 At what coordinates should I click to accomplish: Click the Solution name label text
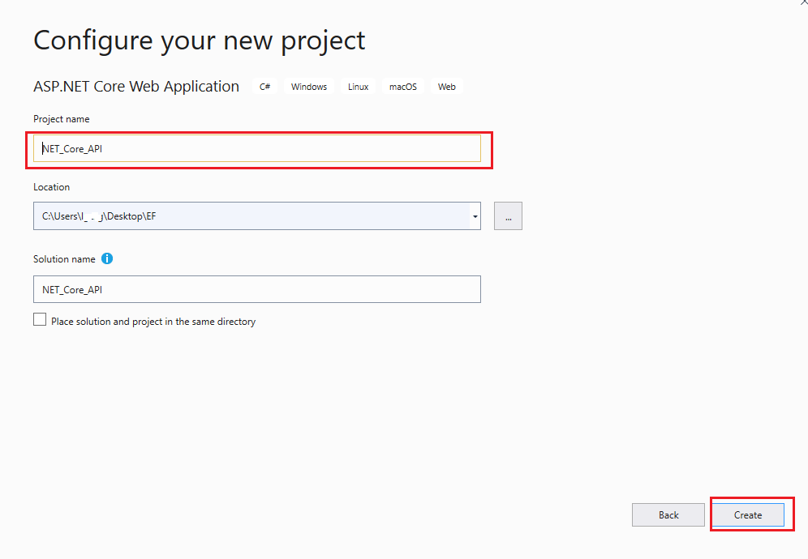pos(64,259)
